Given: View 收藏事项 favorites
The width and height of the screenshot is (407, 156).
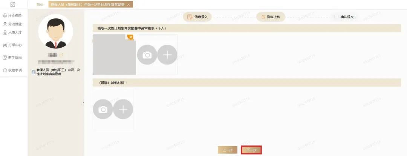Looking at the screenshot, I should pos(12,70).
